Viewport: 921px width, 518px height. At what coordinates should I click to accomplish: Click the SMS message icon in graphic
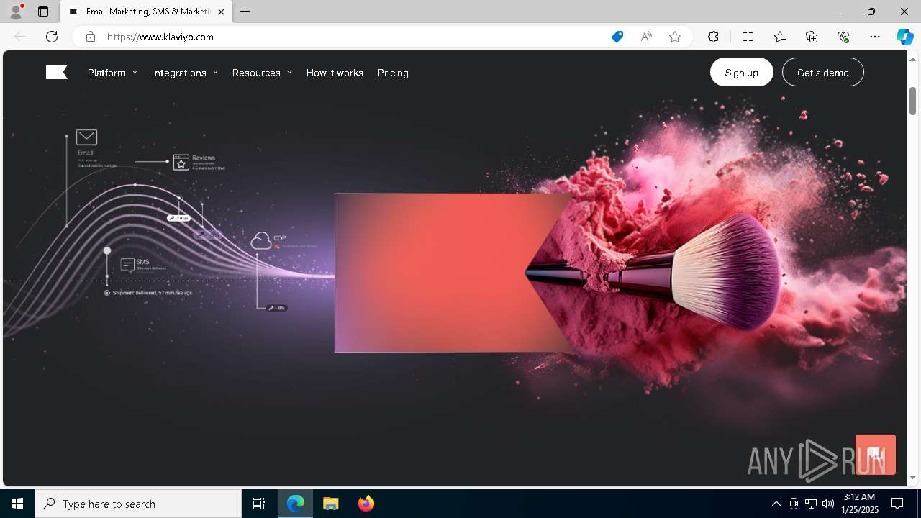tap(127, 265)
